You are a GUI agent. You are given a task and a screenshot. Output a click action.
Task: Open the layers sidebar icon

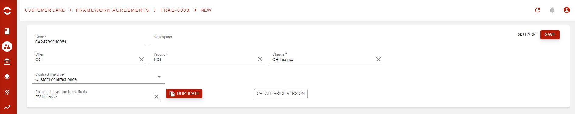tap(7, 77)
